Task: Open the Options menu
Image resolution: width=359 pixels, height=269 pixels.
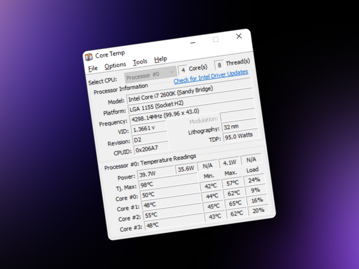Action: 115,65
